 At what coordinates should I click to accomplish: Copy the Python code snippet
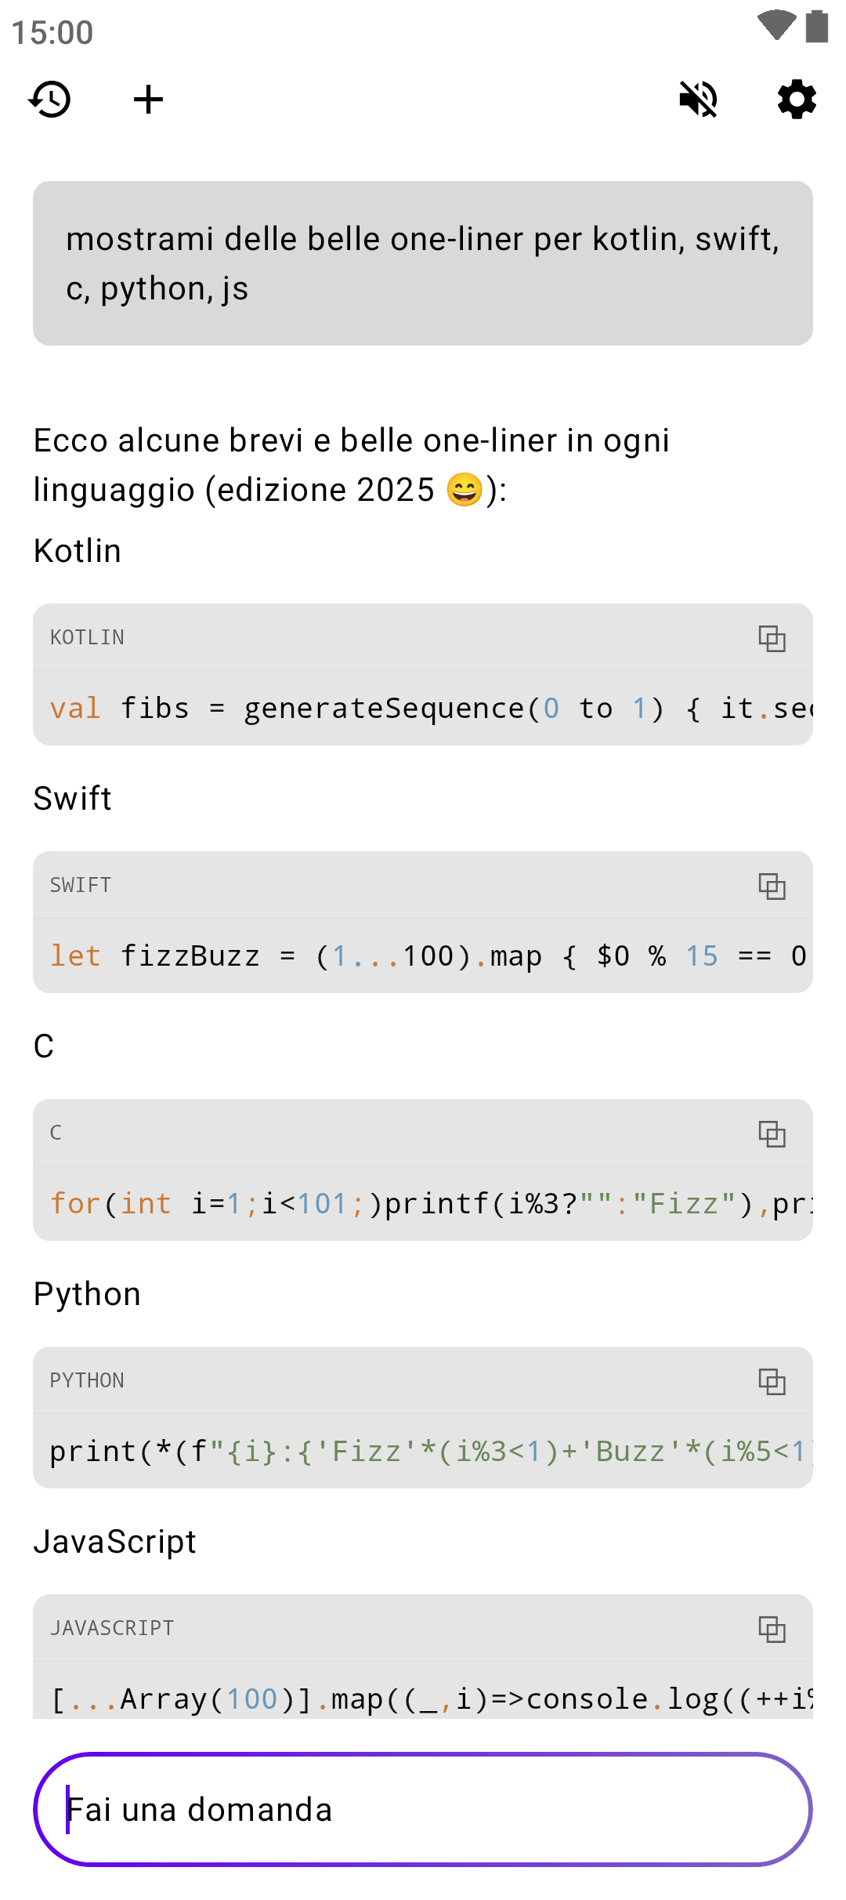coord(772,1381)
